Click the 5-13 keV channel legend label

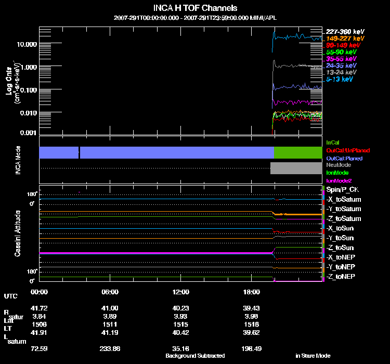tap(340, 79)
